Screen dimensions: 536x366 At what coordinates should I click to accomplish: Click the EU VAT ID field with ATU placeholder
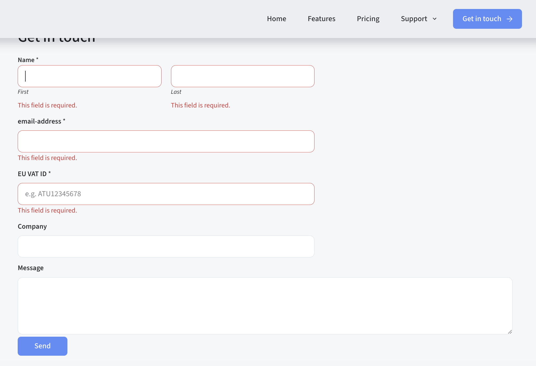coord(166,194)
